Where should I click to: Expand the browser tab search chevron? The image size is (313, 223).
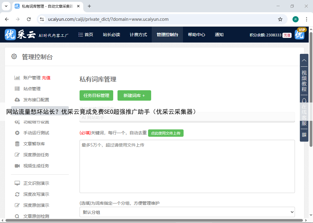(6, 6)
